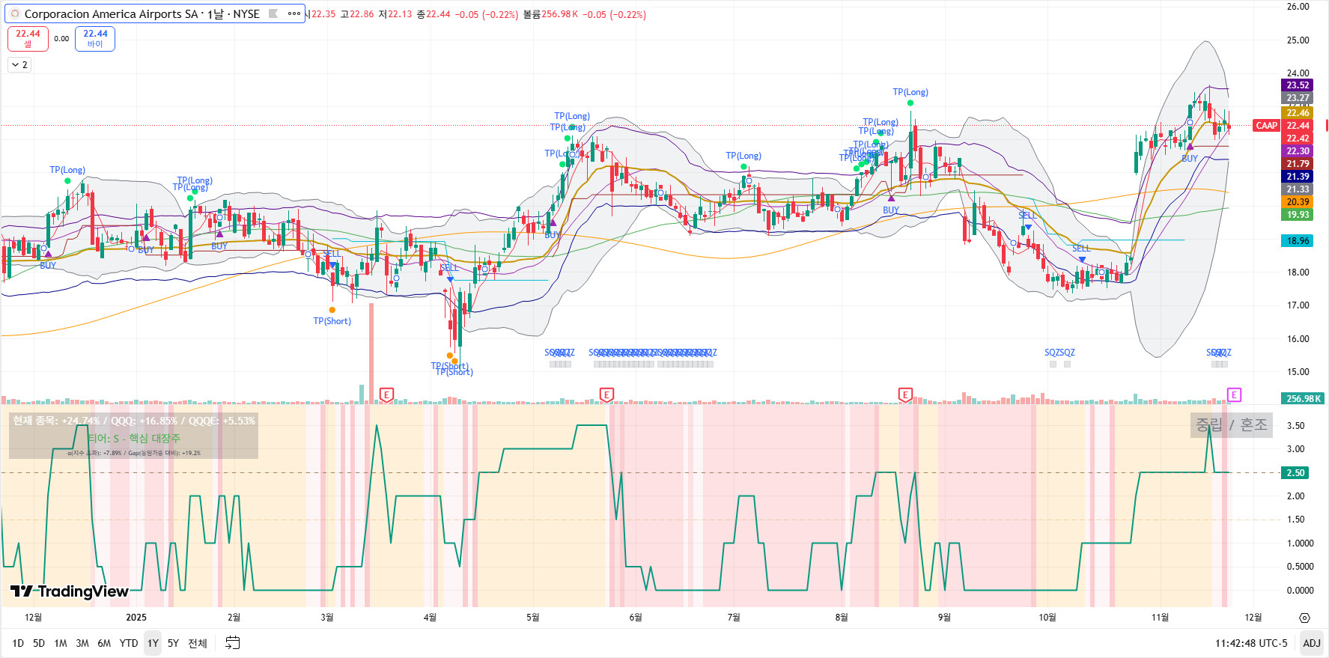Click the 26.00 price scale value
This screenshot has width=1329, height=658.
[x=1298, y=7]
